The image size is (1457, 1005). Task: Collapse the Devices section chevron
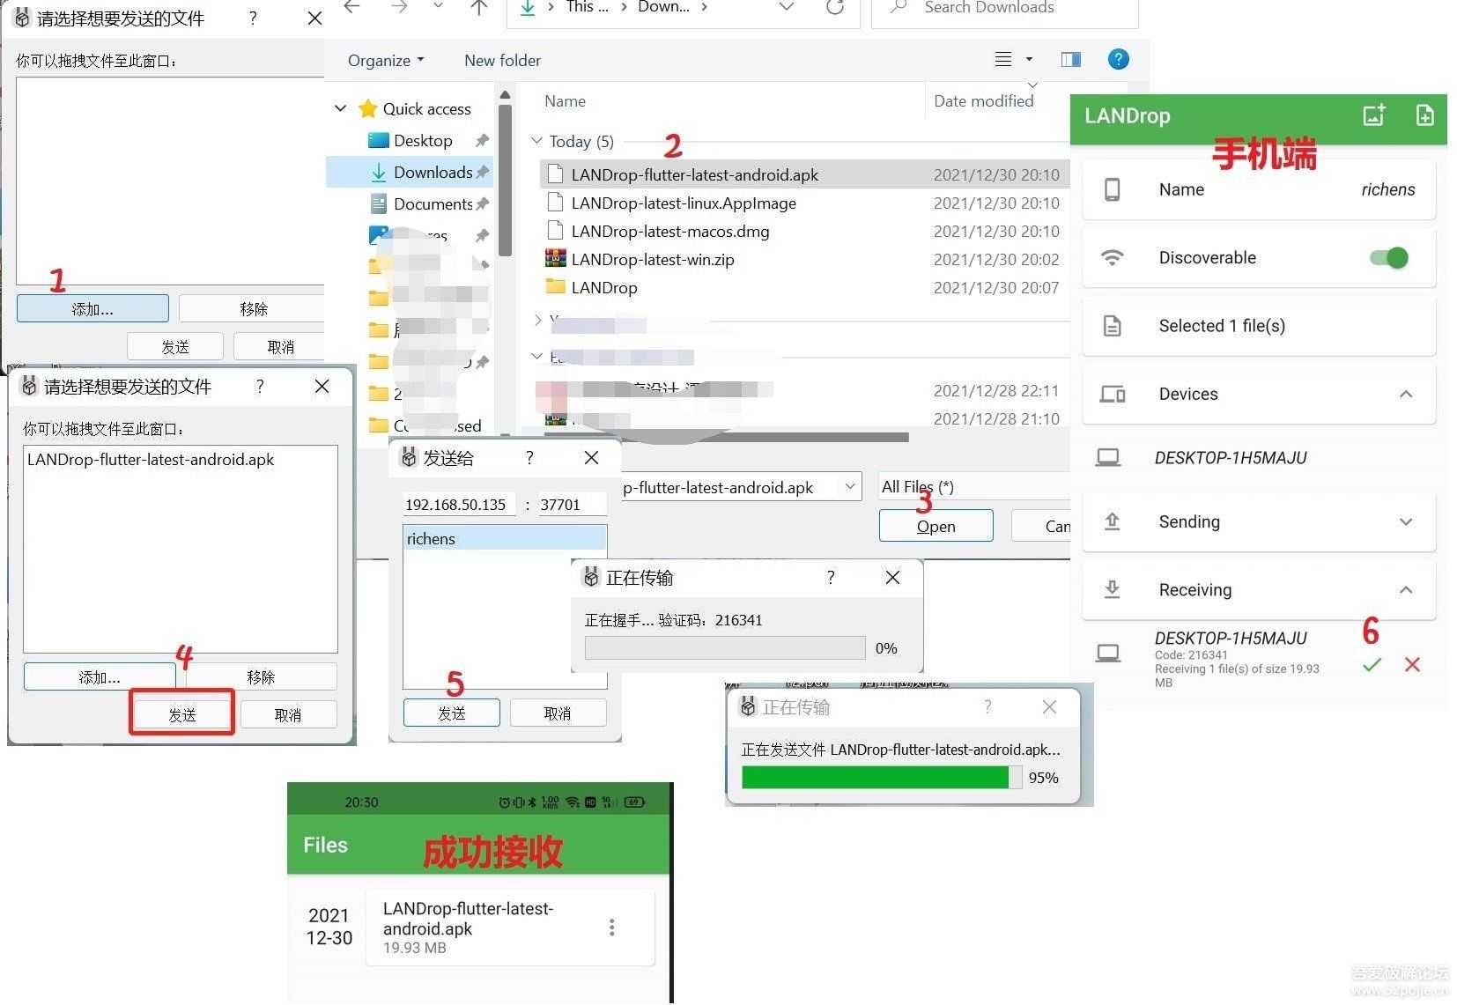tap(1405, 394)
